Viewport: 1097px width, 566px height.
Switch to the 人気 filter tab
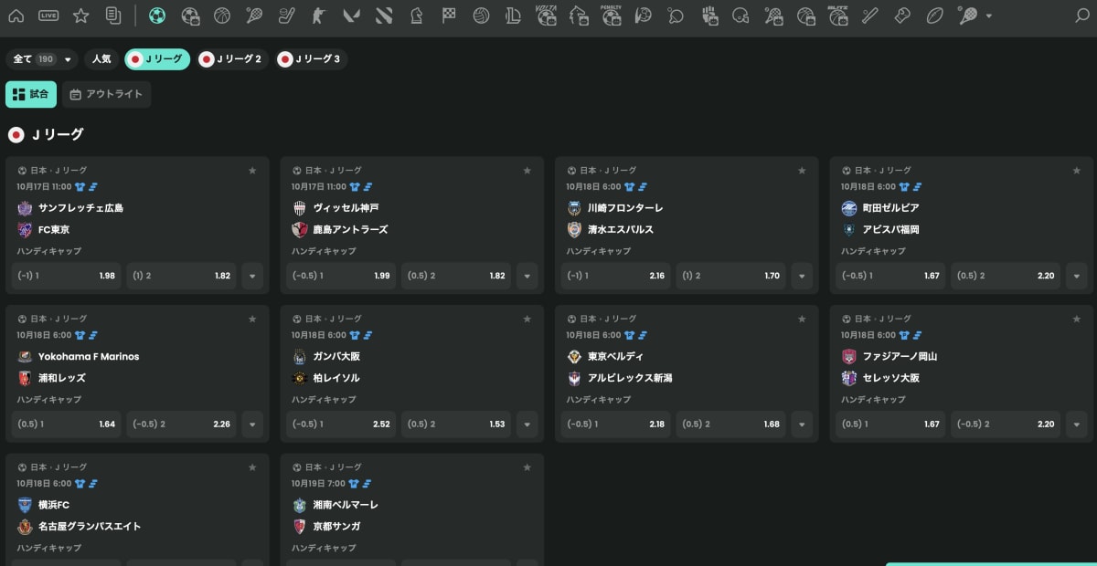pos(101,59)
